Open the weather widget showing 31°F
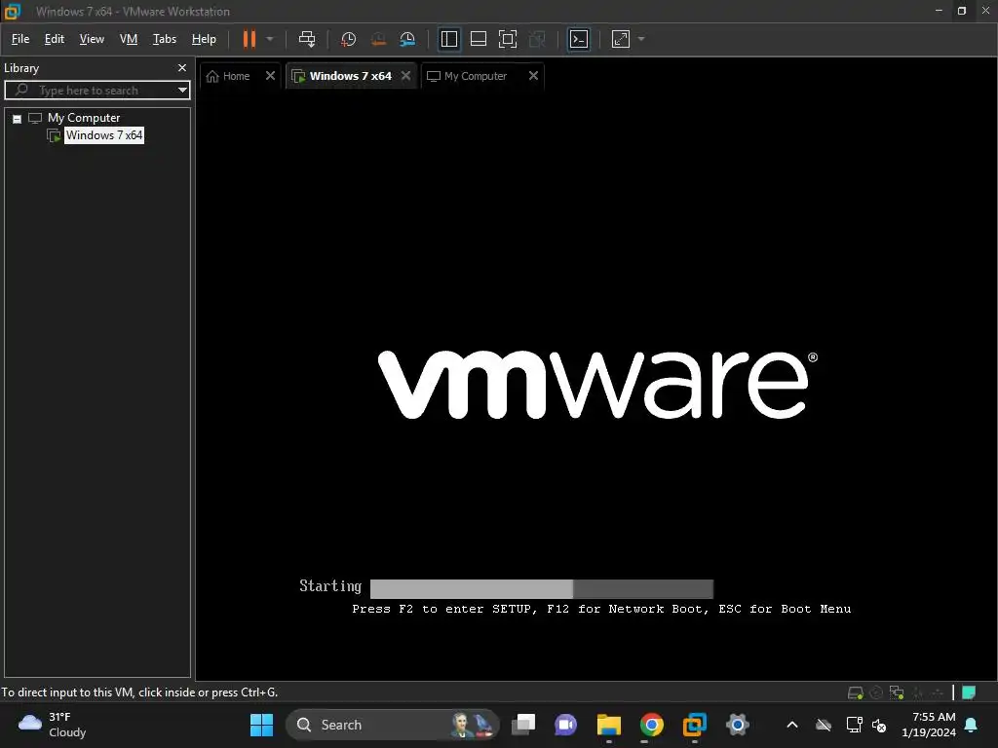This screenshot has height=748, width=998. click(x=53, y=725)
